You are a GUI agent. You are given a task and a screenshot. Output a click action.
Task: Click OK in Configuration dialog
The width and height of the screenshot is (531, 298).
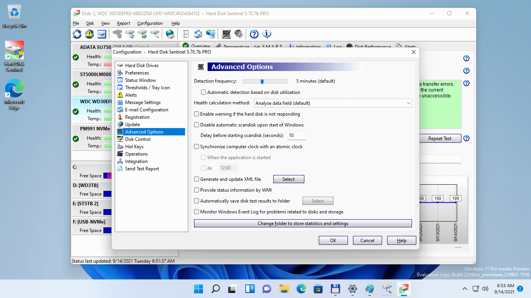[333, 241]
